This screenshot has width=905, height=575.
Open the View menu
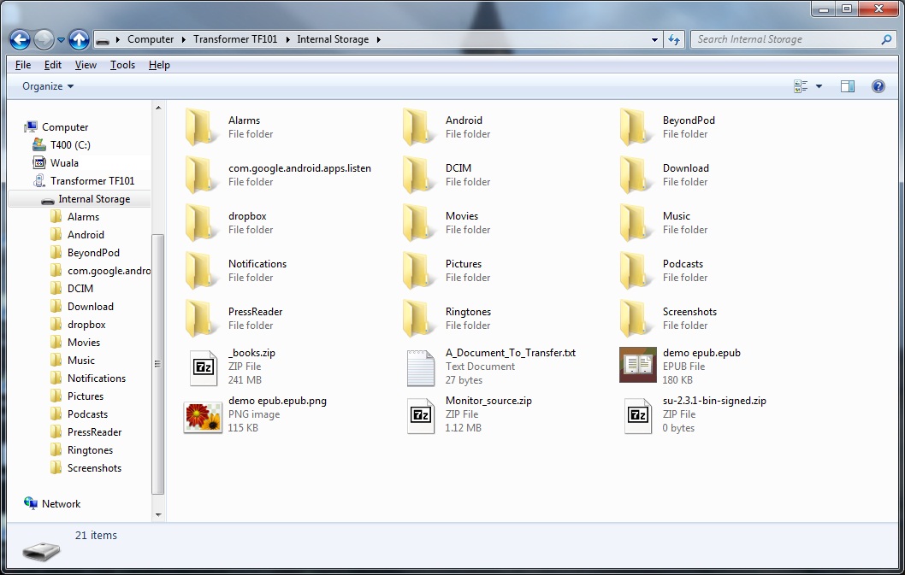pyautogui.click(x=86, y=65)
